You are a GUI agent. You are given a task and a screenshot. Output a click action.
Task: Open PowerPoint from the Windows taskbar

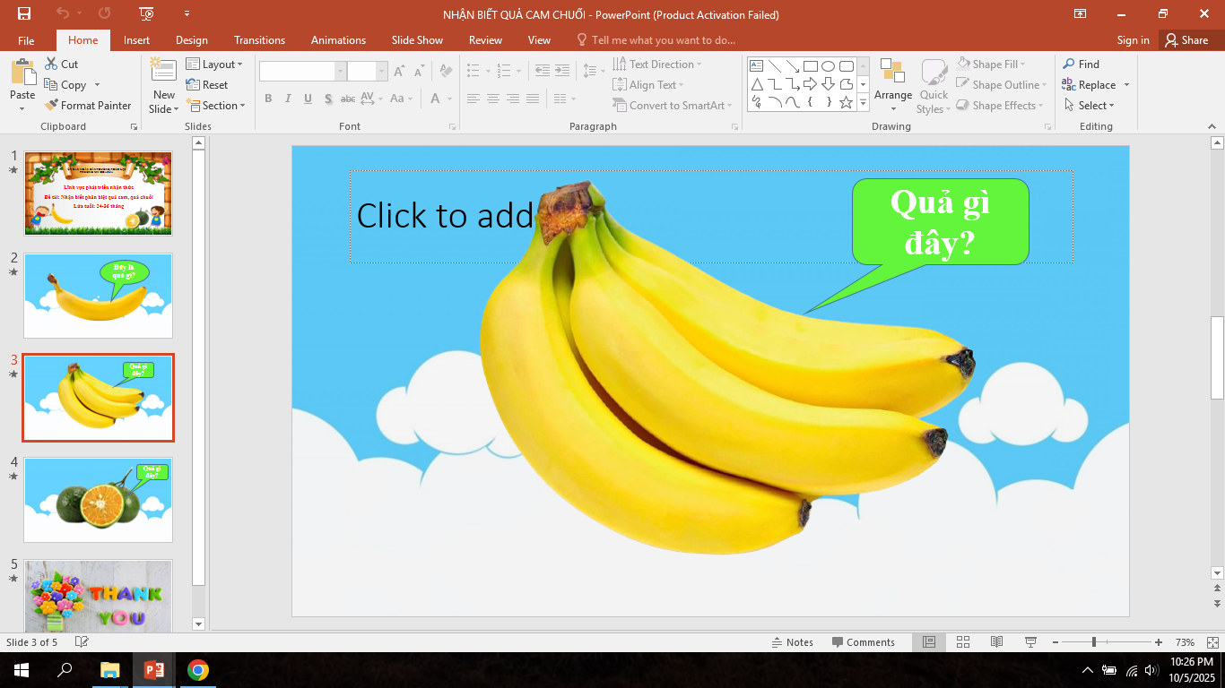153,670
